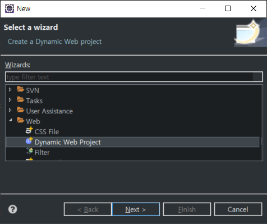Click the Finish button
Screen dimensions: 267x224
[187, 209]
